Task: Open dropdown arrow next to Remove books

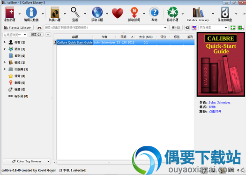Action: [183, 14]
